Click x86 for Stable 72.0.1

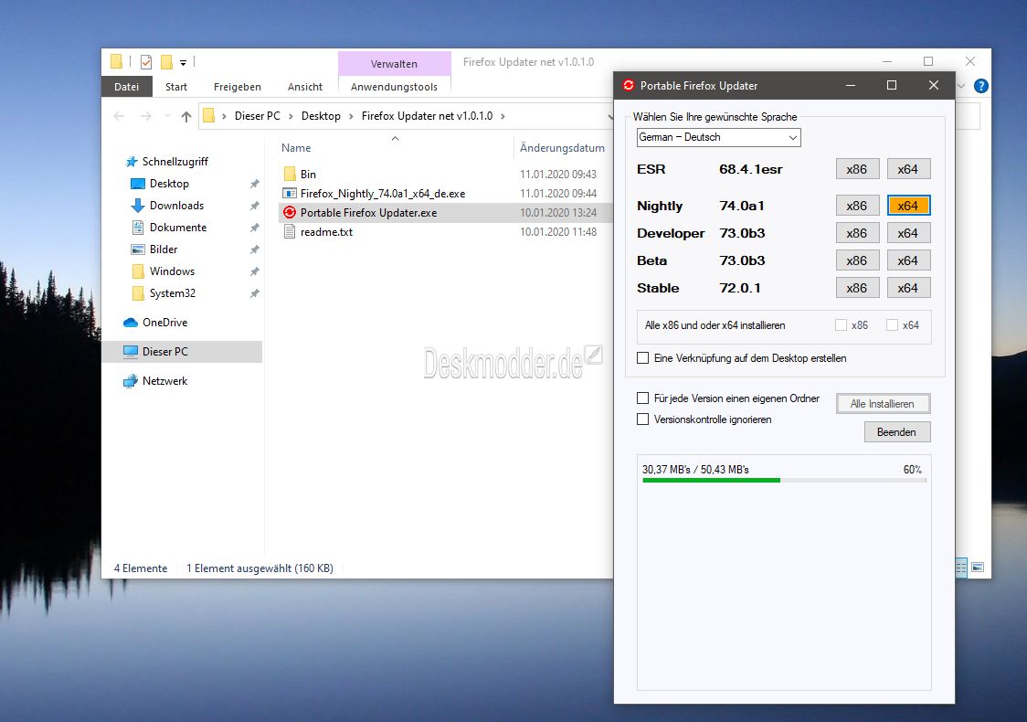click(857, 288)
